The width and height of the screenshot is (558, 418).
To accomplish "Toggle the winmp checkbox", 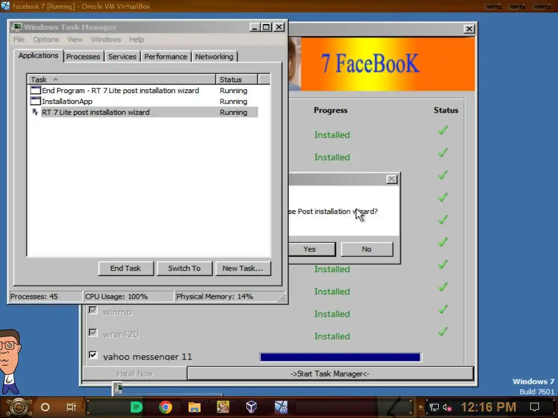I will click(x=93, y=310).
